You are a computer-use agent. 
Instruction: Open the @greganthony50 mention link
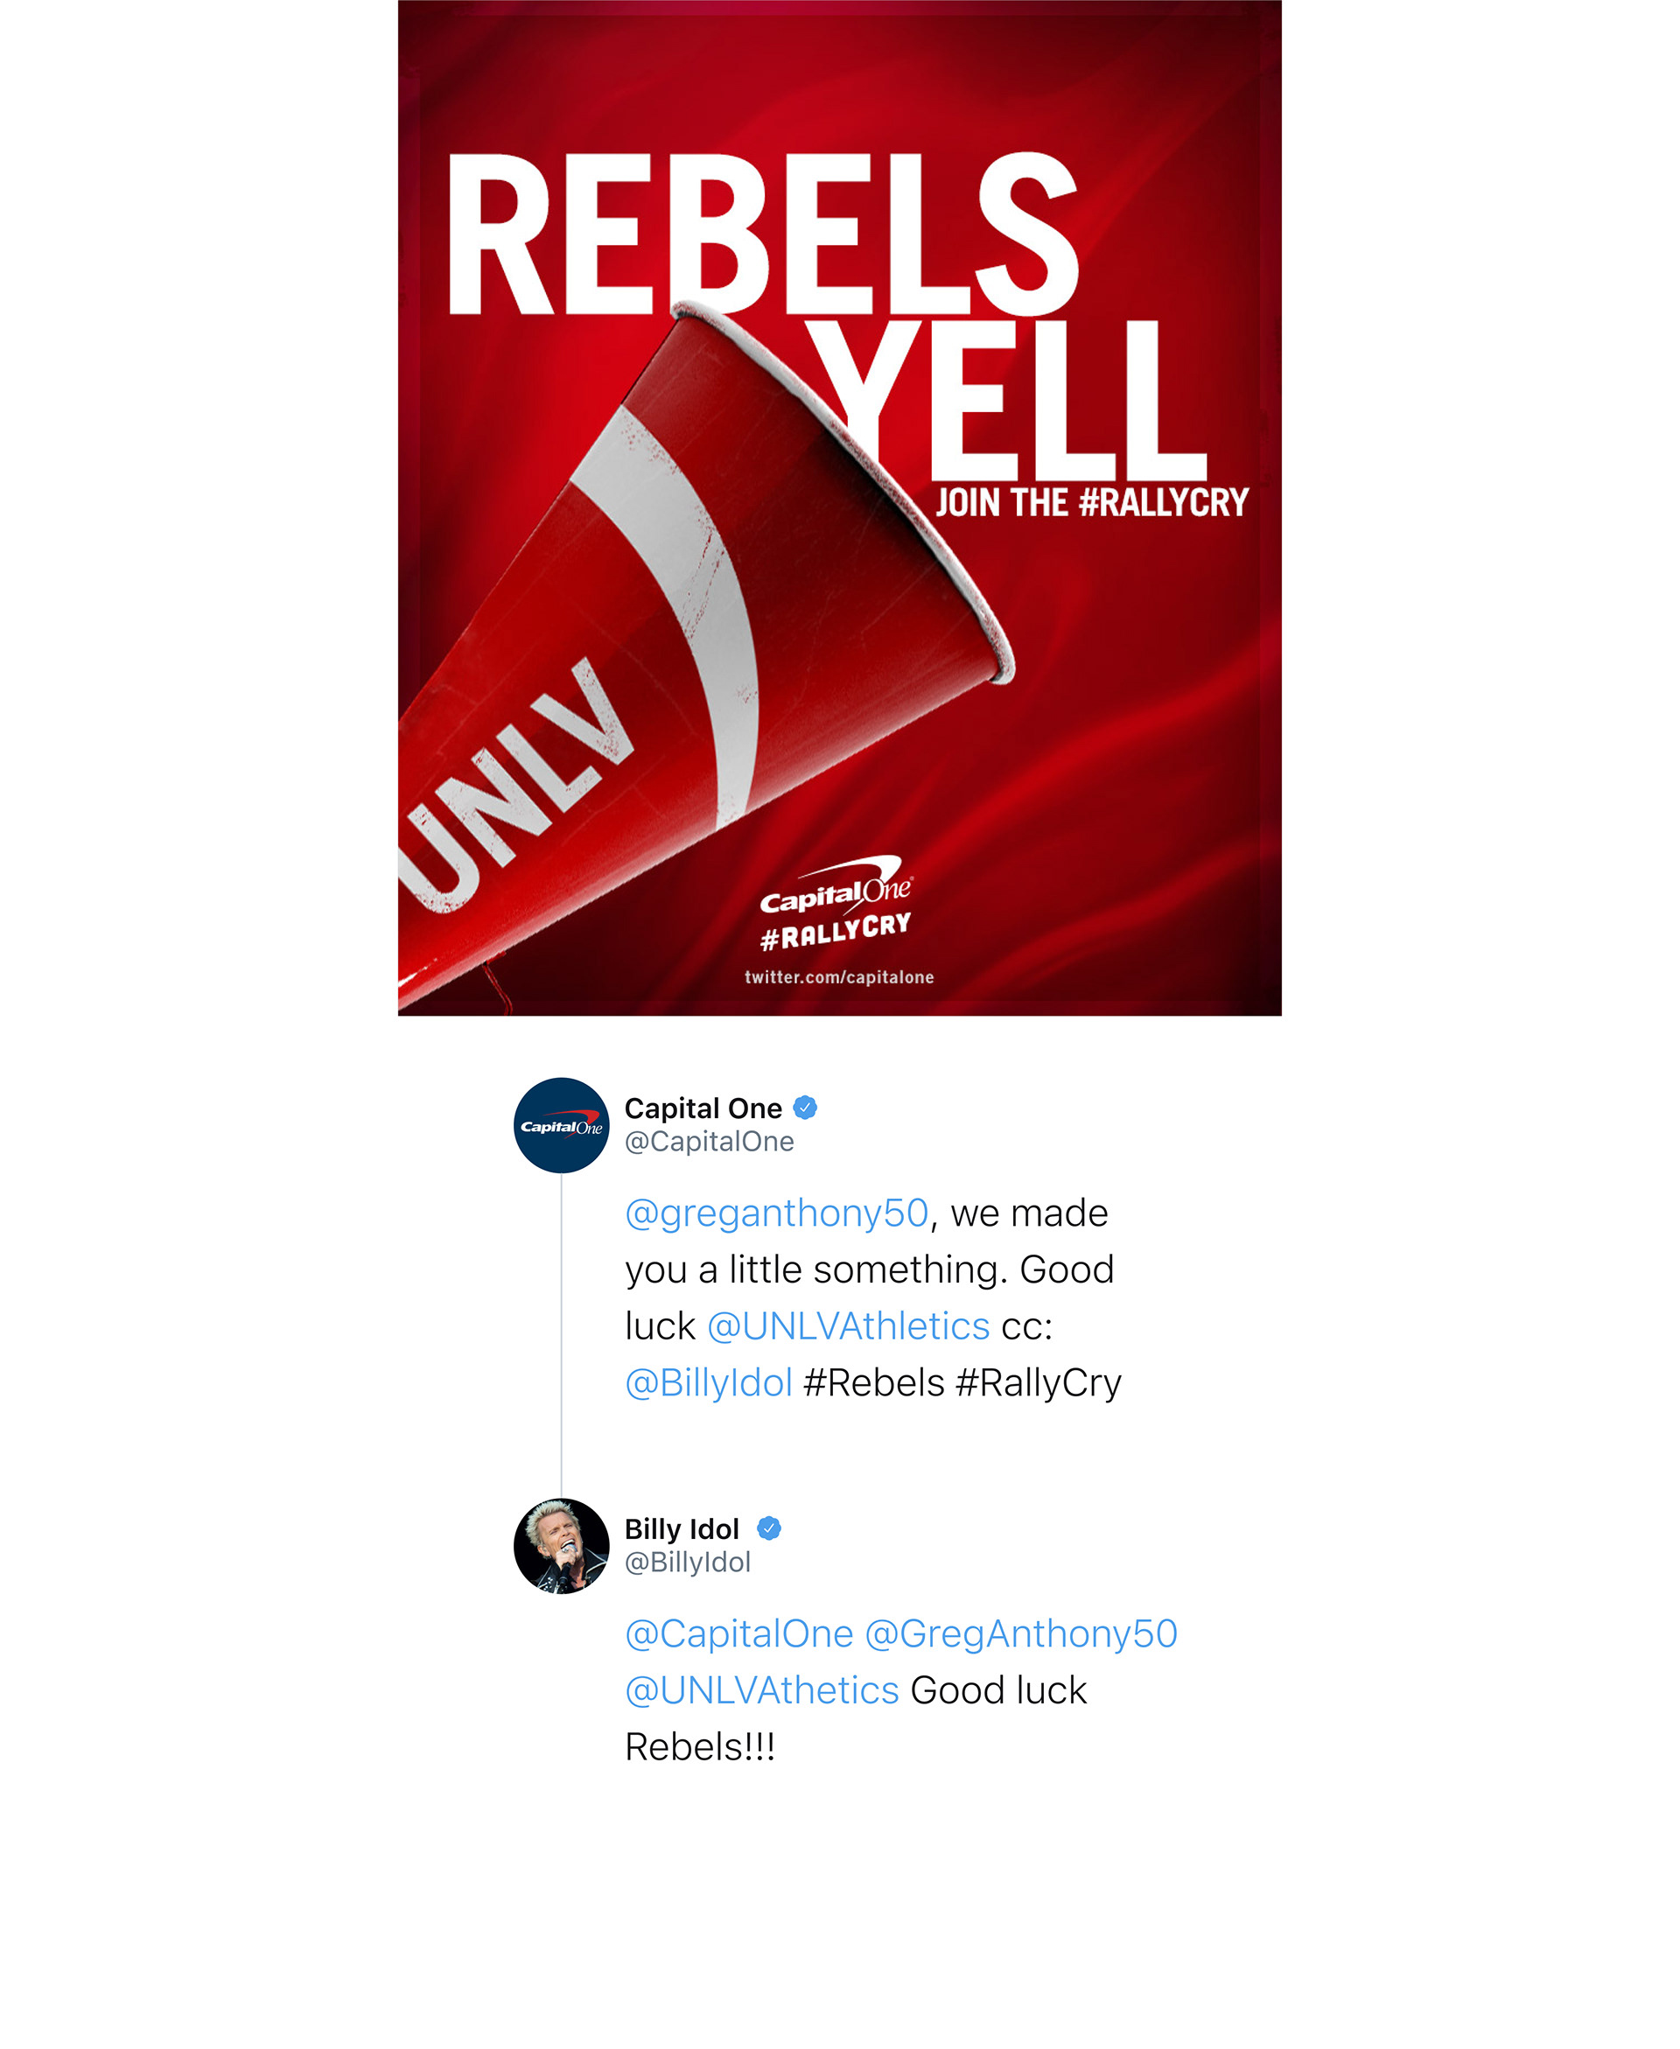[777, 1213]
